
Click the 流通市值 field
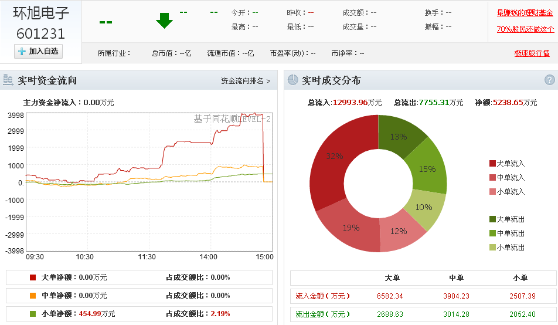click(230, 53)
